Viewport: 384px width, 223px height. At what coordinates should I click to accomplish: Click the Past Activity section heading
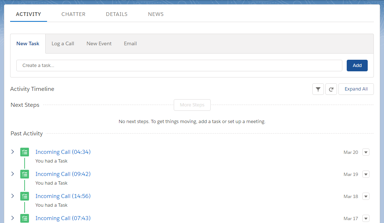coord(27,134)
